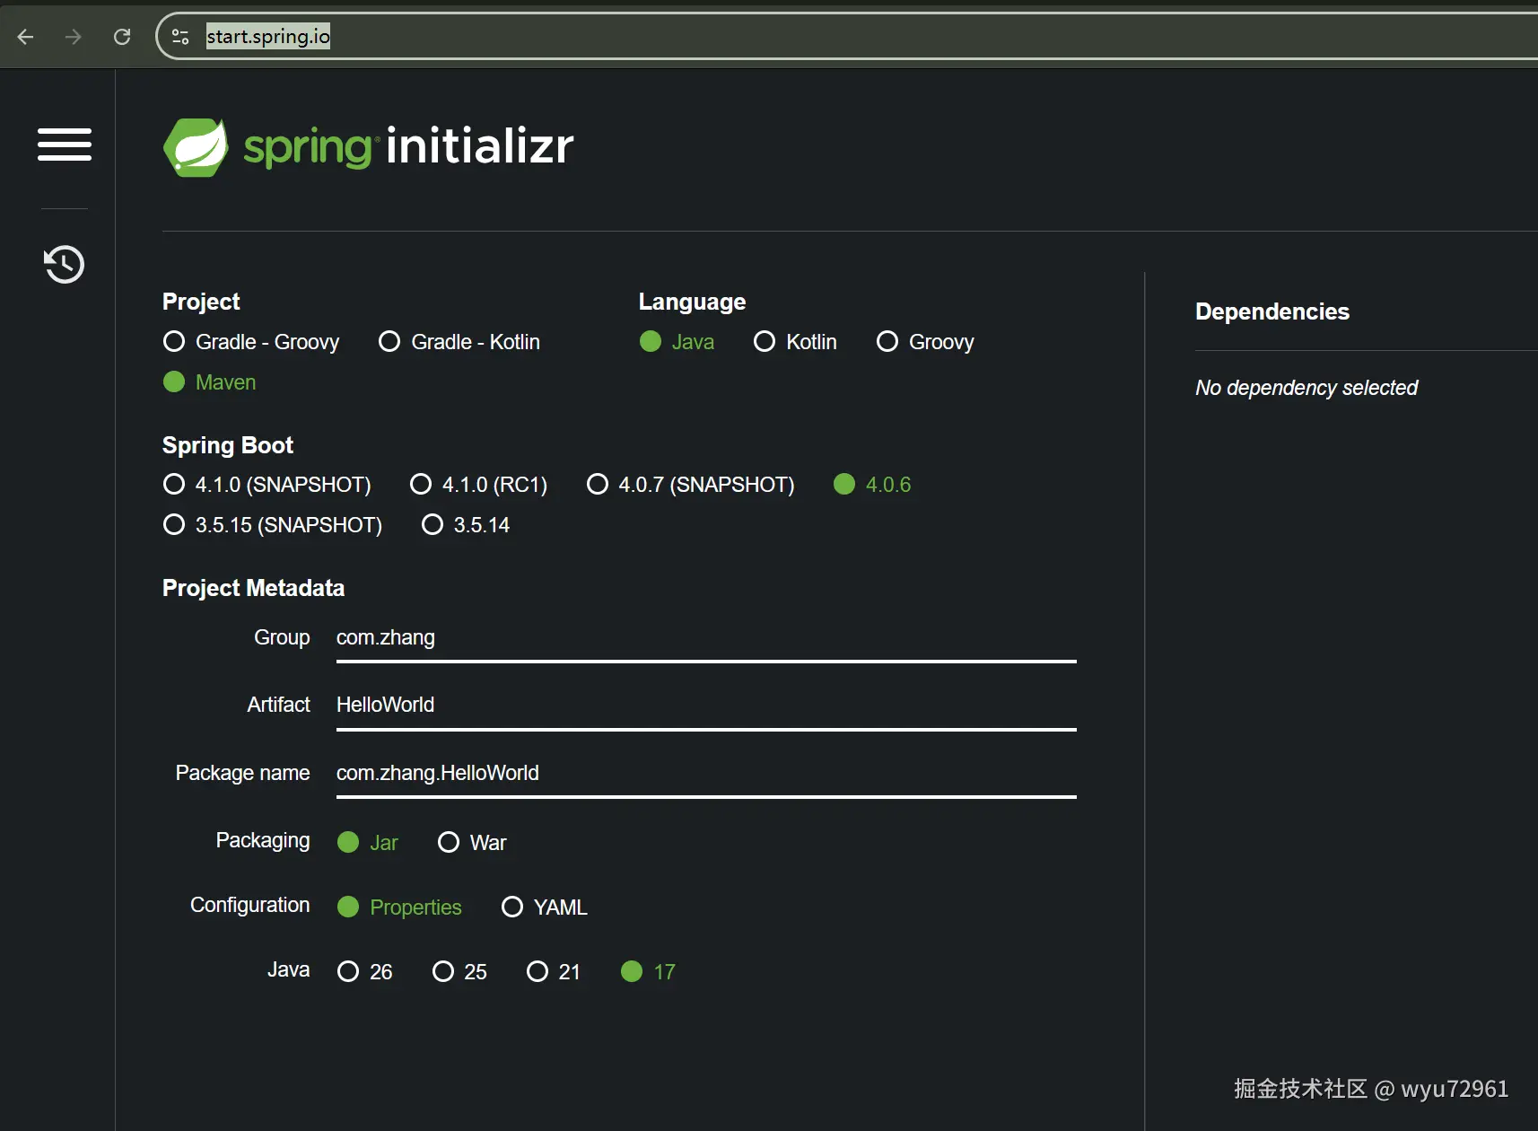Select Spring Boot 4.1.0 (SNAPSHOT)

tap(267, 485)
